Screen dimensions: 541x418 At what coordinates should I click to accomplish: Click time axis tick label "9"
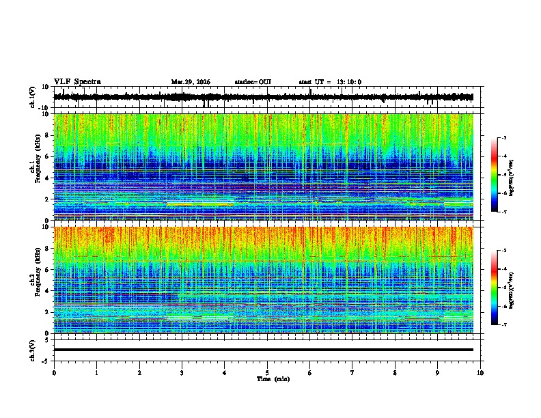pyautogui.click(x=437, y=373)
